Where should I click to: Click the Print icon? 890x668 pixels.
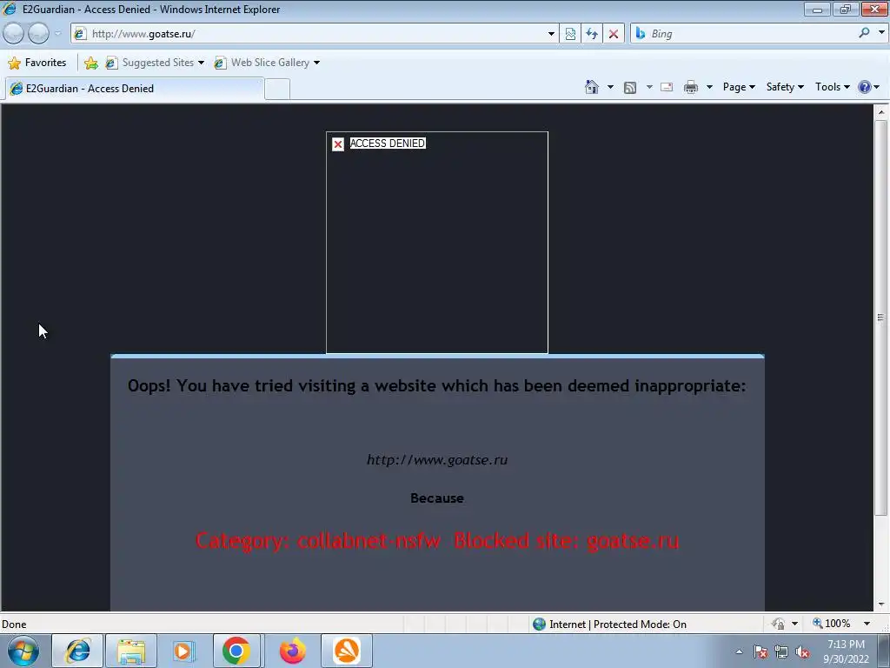point(691,87)
